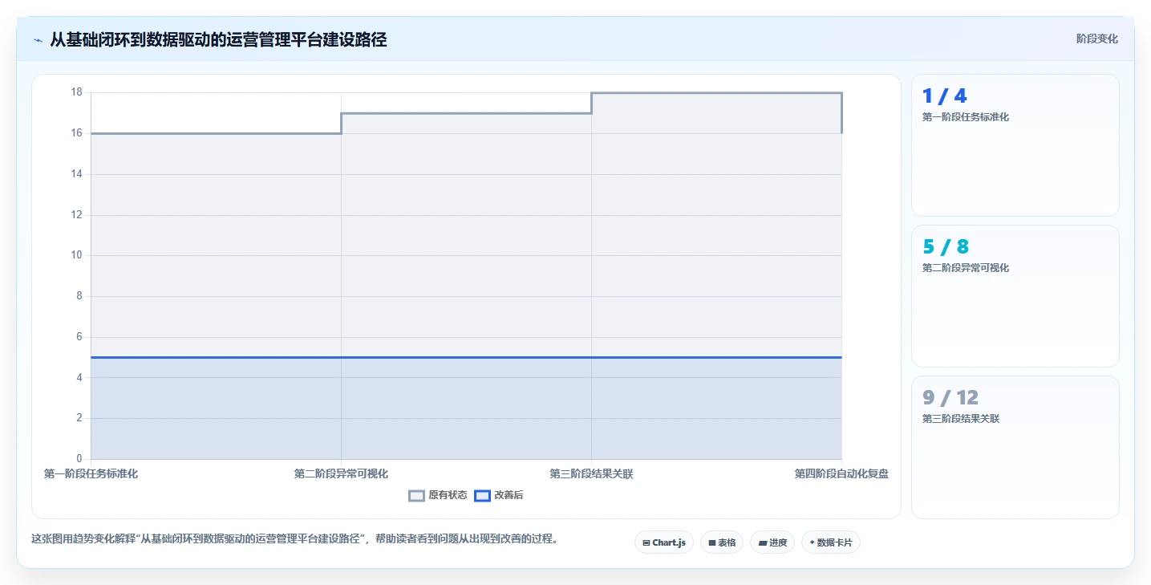Click the y-axis value 10
The image size is (1151, 585).
tap(77, 255)
